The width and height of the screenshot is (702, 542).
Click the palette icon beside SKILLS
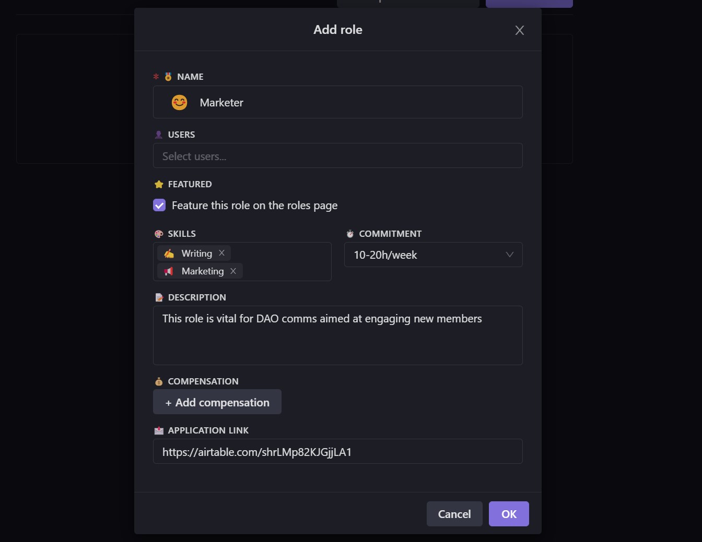159,234
